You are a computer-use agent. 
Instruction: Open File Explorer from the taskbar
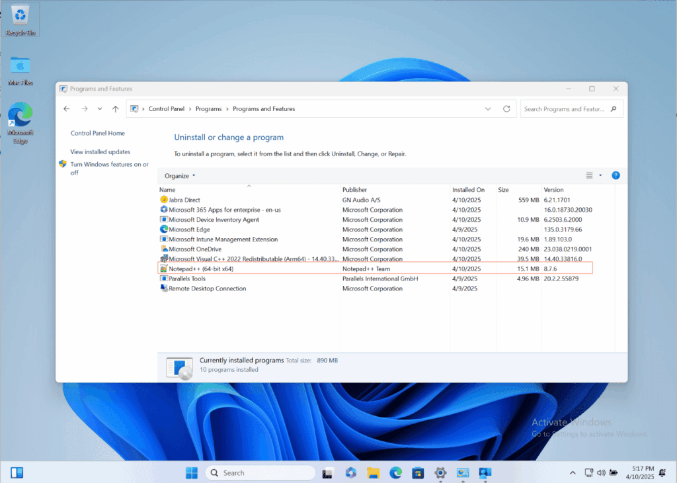pos(373,472)
